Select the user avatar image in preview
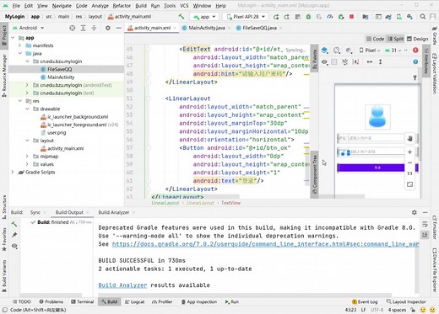 click(x=377, y=117)
